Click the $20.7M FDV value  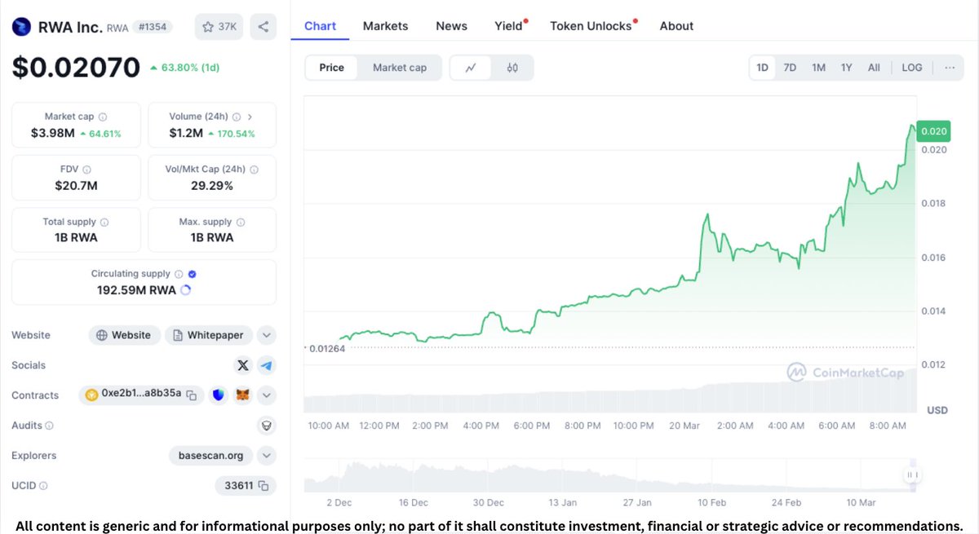[76, 185]
